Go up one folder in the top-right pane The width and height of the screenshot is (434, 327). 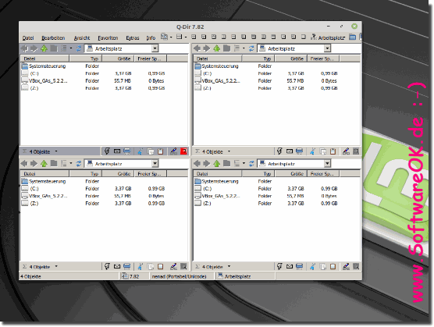pos(217,48)
